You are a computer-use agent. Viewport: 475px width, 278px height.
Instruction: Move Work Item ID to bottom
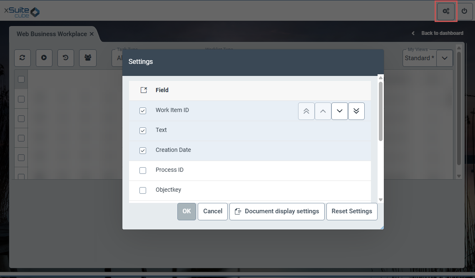(x=356, y=111)
